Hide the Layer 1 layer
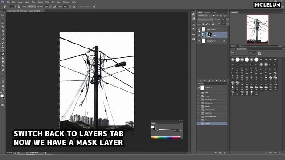The width and height of the screenshot is (285, 160). pos(199,35)
